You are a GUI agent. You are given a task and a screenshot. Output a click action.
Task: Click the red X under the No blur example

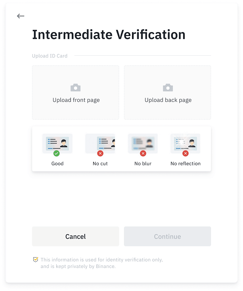click(143, 153)
